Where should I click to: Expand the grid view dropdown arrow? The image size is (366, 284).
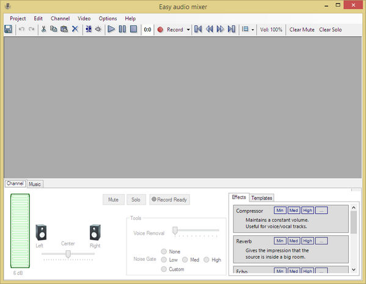pos(252,30)
